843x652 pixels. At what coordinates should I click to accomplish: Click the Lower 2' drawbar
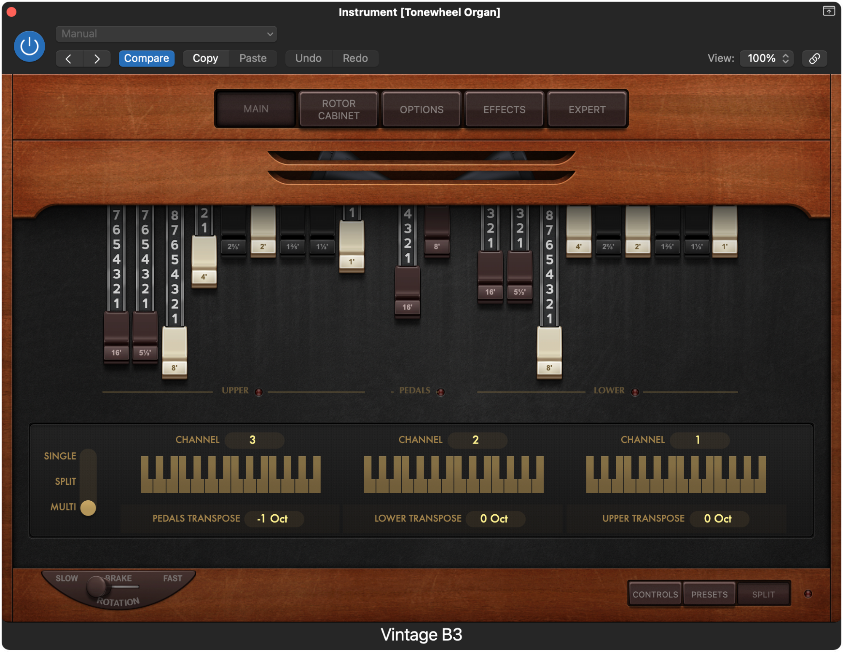637,231
